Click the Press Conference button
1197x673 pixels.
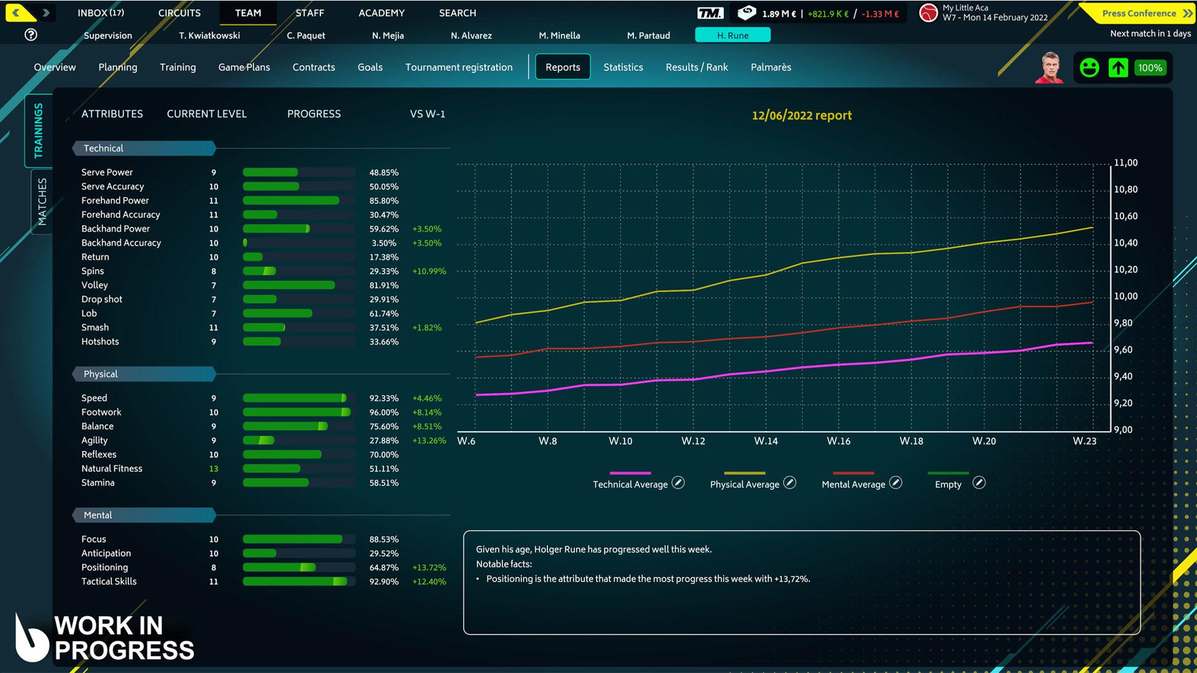click(x=1138, y=13)
